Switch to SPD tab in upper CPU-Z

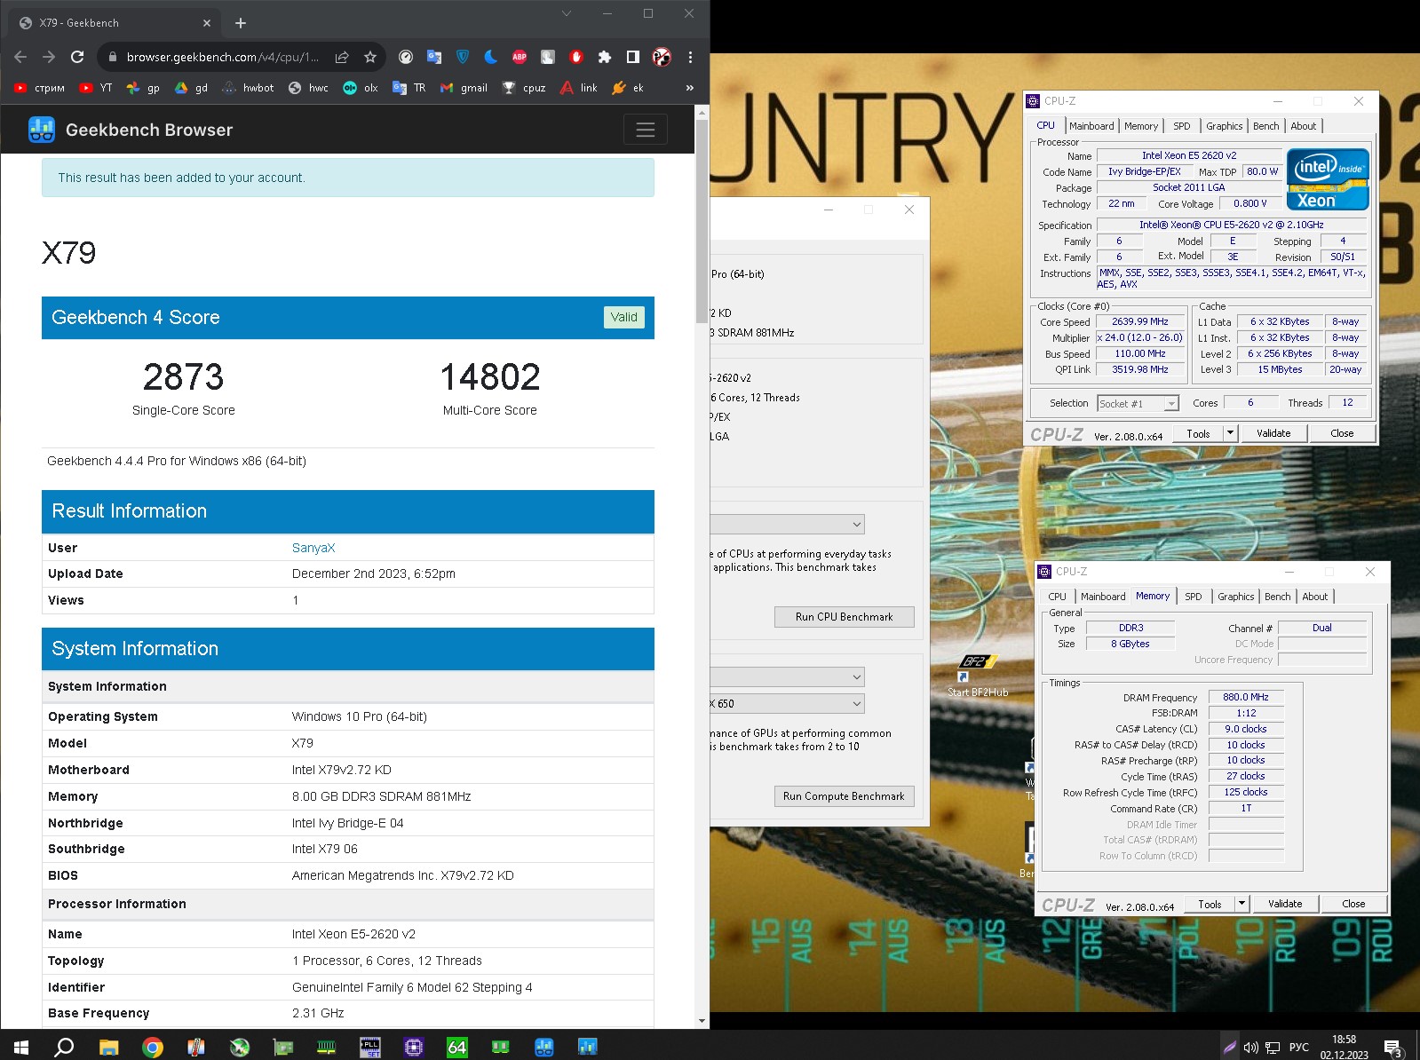tap(1182, 126)
